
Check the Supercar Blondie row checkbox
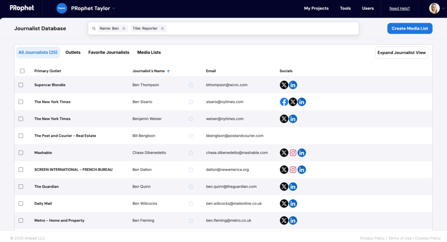21,85
